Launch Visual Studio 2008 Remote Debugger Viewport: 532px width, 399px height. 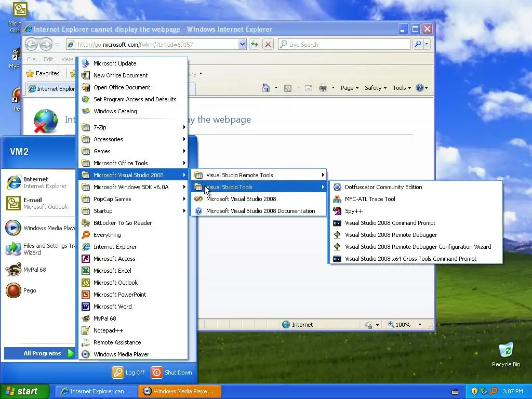coord(416,235)
